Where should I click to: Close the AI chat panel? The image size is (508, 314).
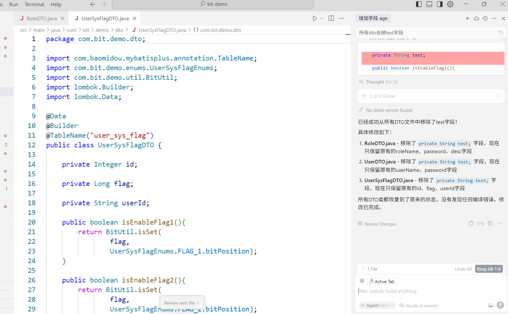pos(503,18)
